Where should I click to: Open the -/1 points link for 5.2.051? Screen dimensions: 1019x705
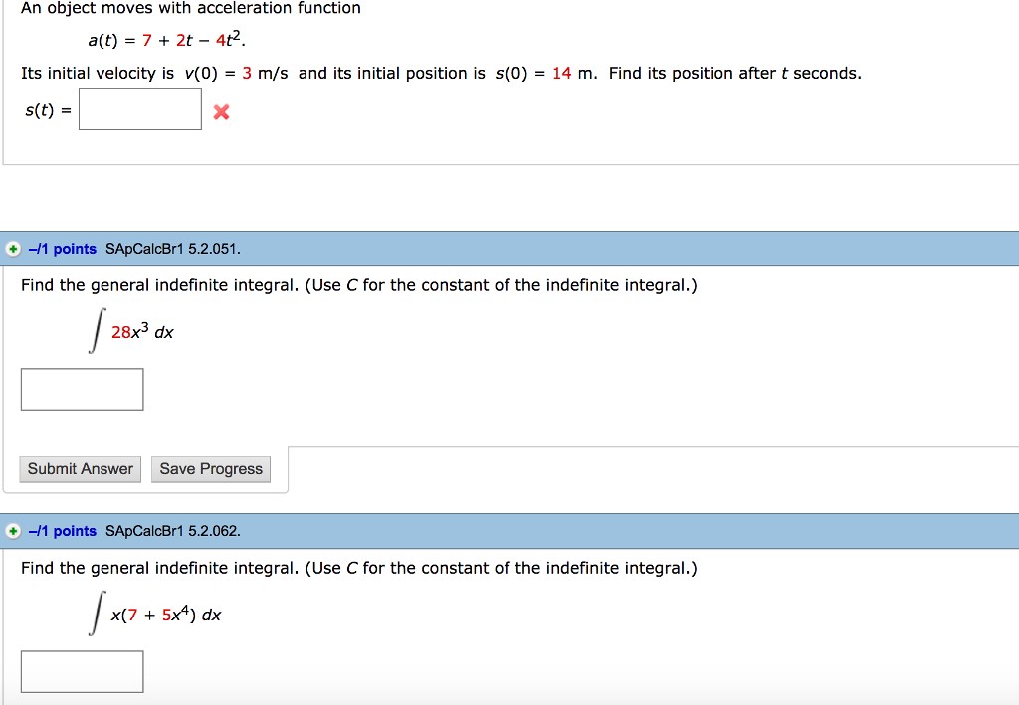(x=63, y=249)
